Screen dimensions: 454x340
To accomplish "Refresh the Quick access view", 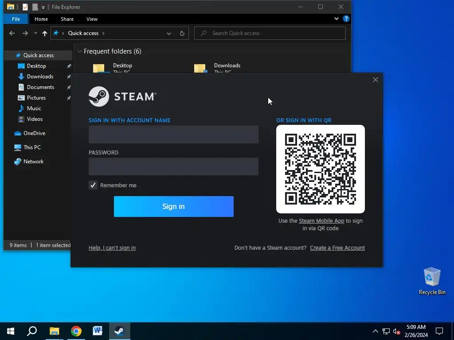I will (182, 34).
